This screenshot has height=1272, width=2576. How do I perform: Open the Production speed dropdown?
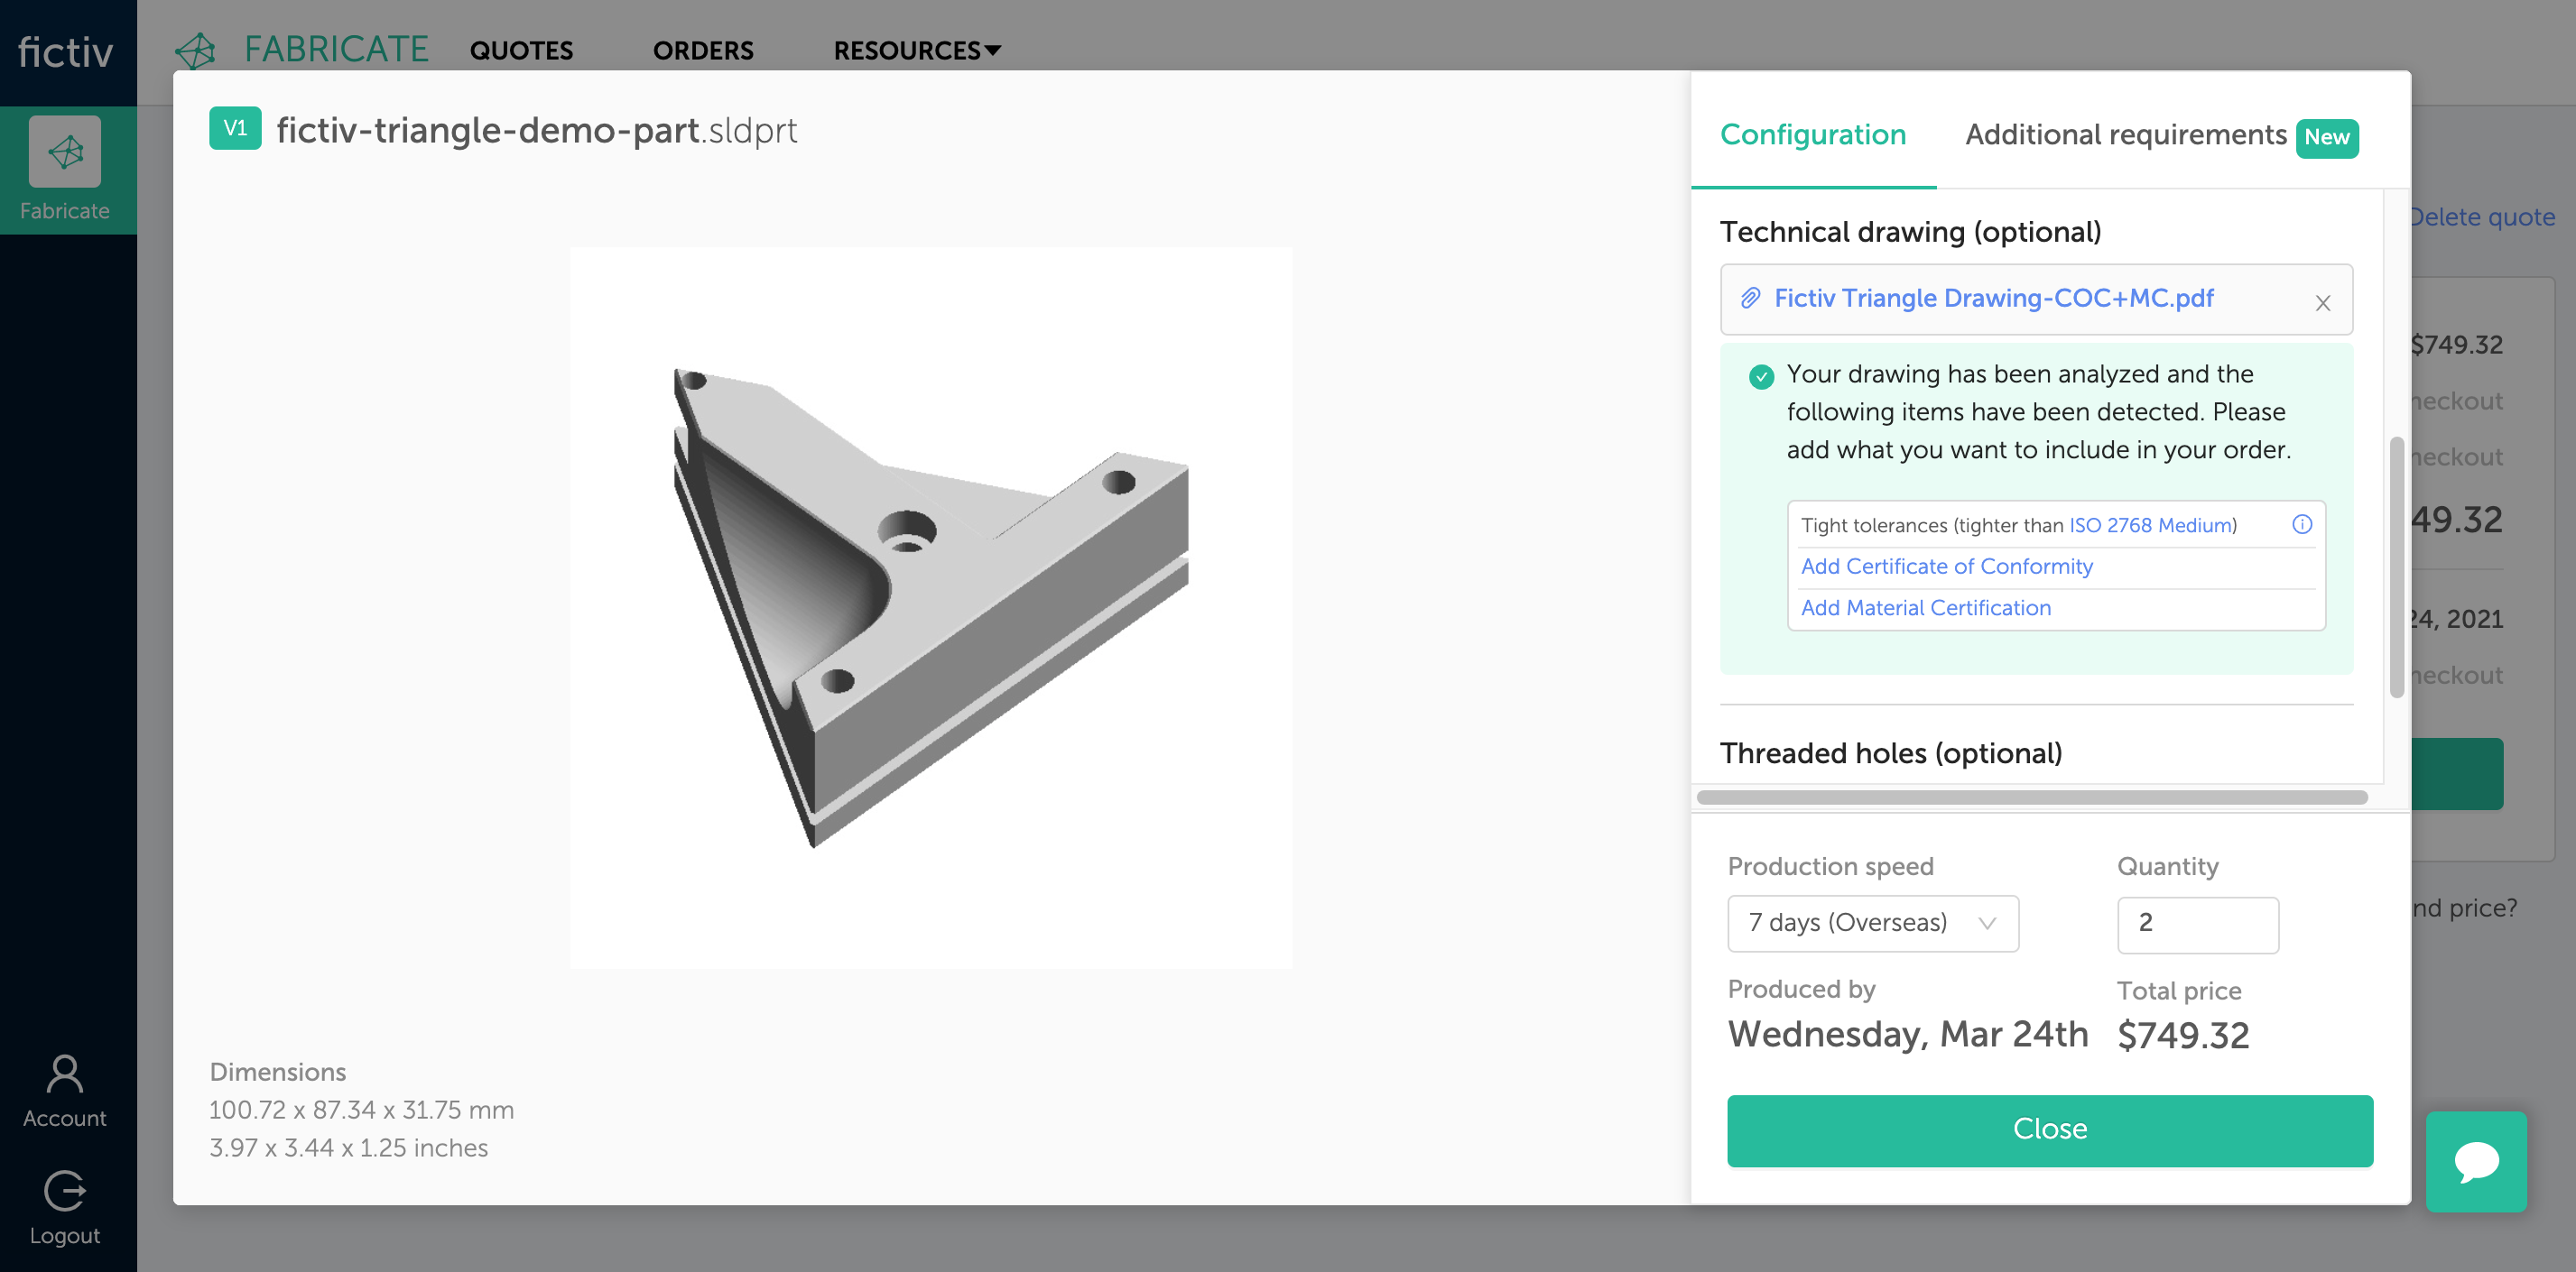point(1872,923)
